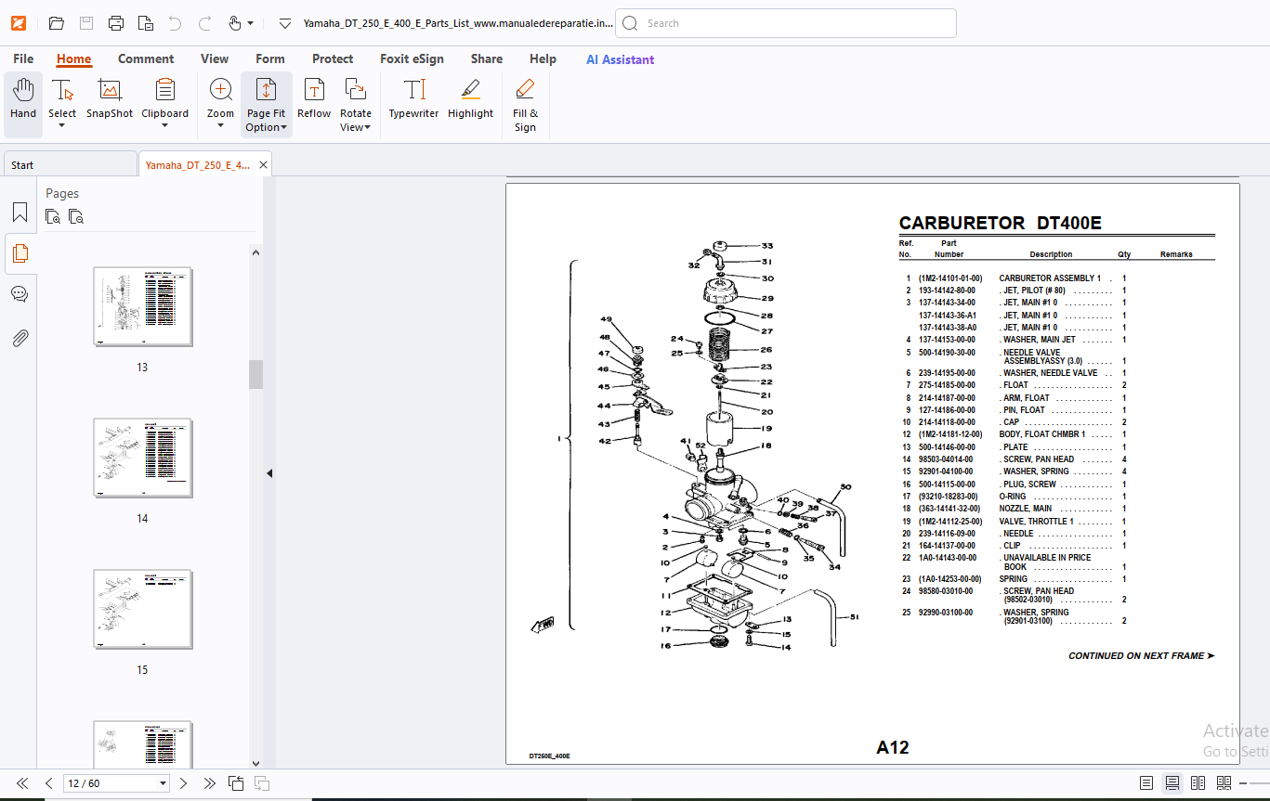Screen dimensions: 1270x801
Task: Switch to the Form ribbon tab
Action: 270,58
